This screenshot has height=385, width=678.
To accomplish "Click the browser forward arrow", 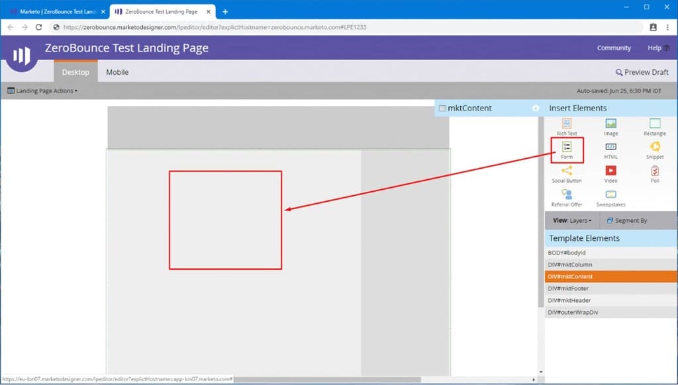I will point(24,26).
